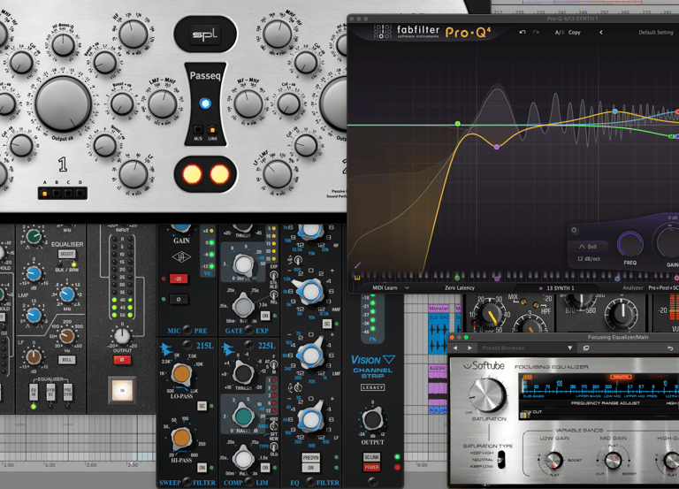Click the Equaliser SELECT button
The height and width of the screenshot is (489, 679).
point(66,254)
